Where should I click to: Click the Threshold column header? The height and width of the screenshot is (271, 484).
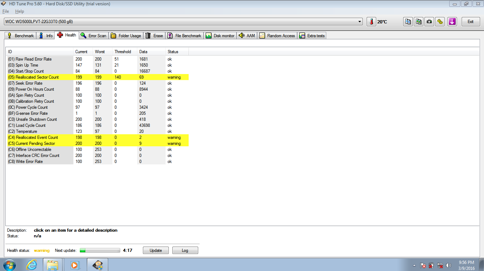pyautogui.click(x=125, y=52)
